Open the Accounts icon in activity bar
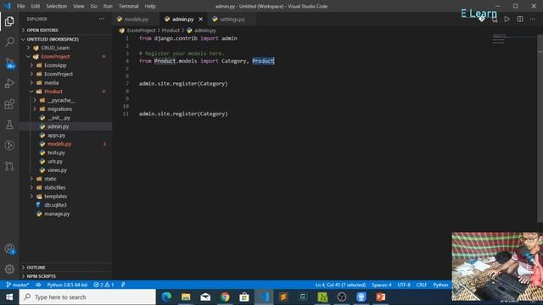This screenshot has height=305, width=543. point(9,248)
